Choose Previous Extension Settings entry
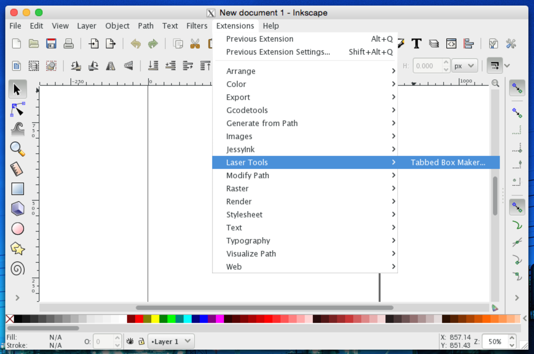534x354 pixels. [305, 52]
